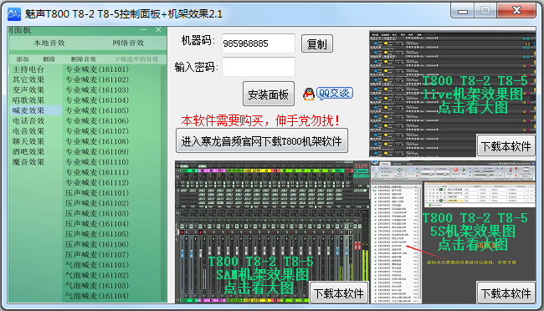Screen dimensions: 544x311
Task: Select the 其它效果 category
Action: [x=28, y=79]
